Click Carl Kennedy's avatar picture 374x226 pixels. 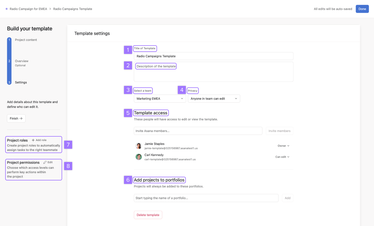[139, 157]
